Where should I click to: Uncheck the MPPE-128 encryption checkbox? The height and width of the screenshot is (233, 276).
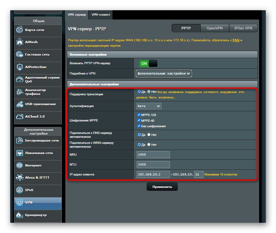[x=139, y=115]
